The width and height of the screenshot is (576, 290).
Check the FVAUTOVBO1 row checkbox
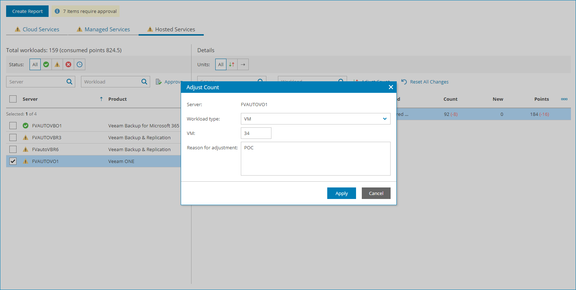13,126
